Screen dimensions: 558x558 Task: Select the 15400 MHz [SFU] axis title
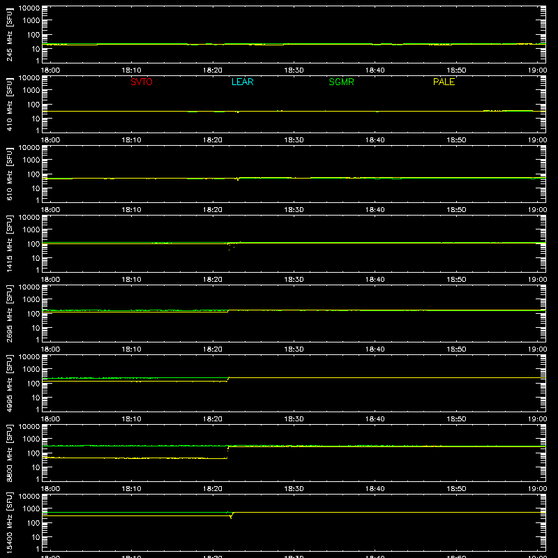(x=10, y=522)
